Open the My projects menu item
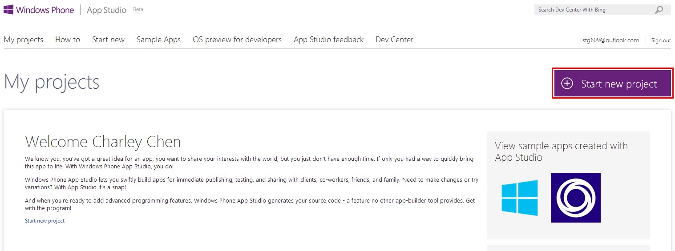 pos(24,40)
